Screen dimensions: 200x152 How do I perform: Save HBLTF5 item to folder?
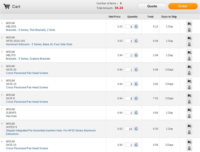coord(189,52)
